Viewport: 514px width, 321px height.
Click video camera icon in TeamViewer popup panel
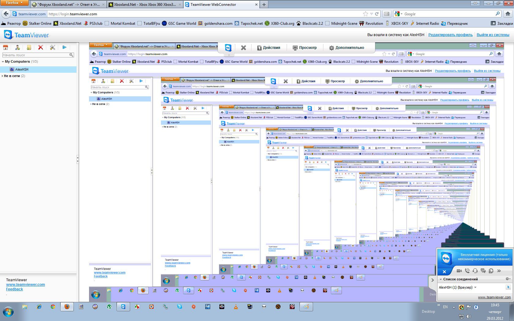(459, 271)
